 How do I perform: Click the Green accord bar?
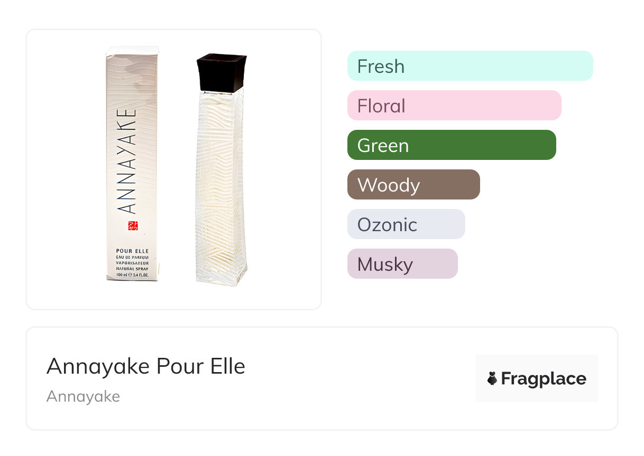pyautogui.click(x=451, y=145)
